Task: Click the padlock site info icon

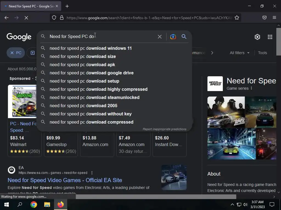Action: pos(62,17)
